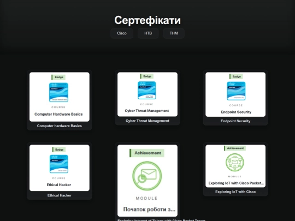Image resolution: width=295 pixels, height=221 pixels.
Task: Click Badge label on Ethical Hacker card
Action: 59,150
